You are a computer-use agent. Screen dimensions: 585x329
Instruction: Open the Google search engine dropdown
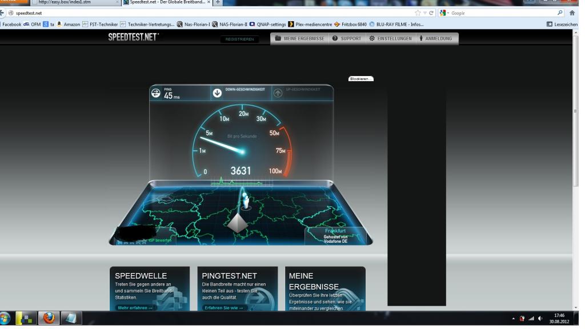click(x=444, y=13)
